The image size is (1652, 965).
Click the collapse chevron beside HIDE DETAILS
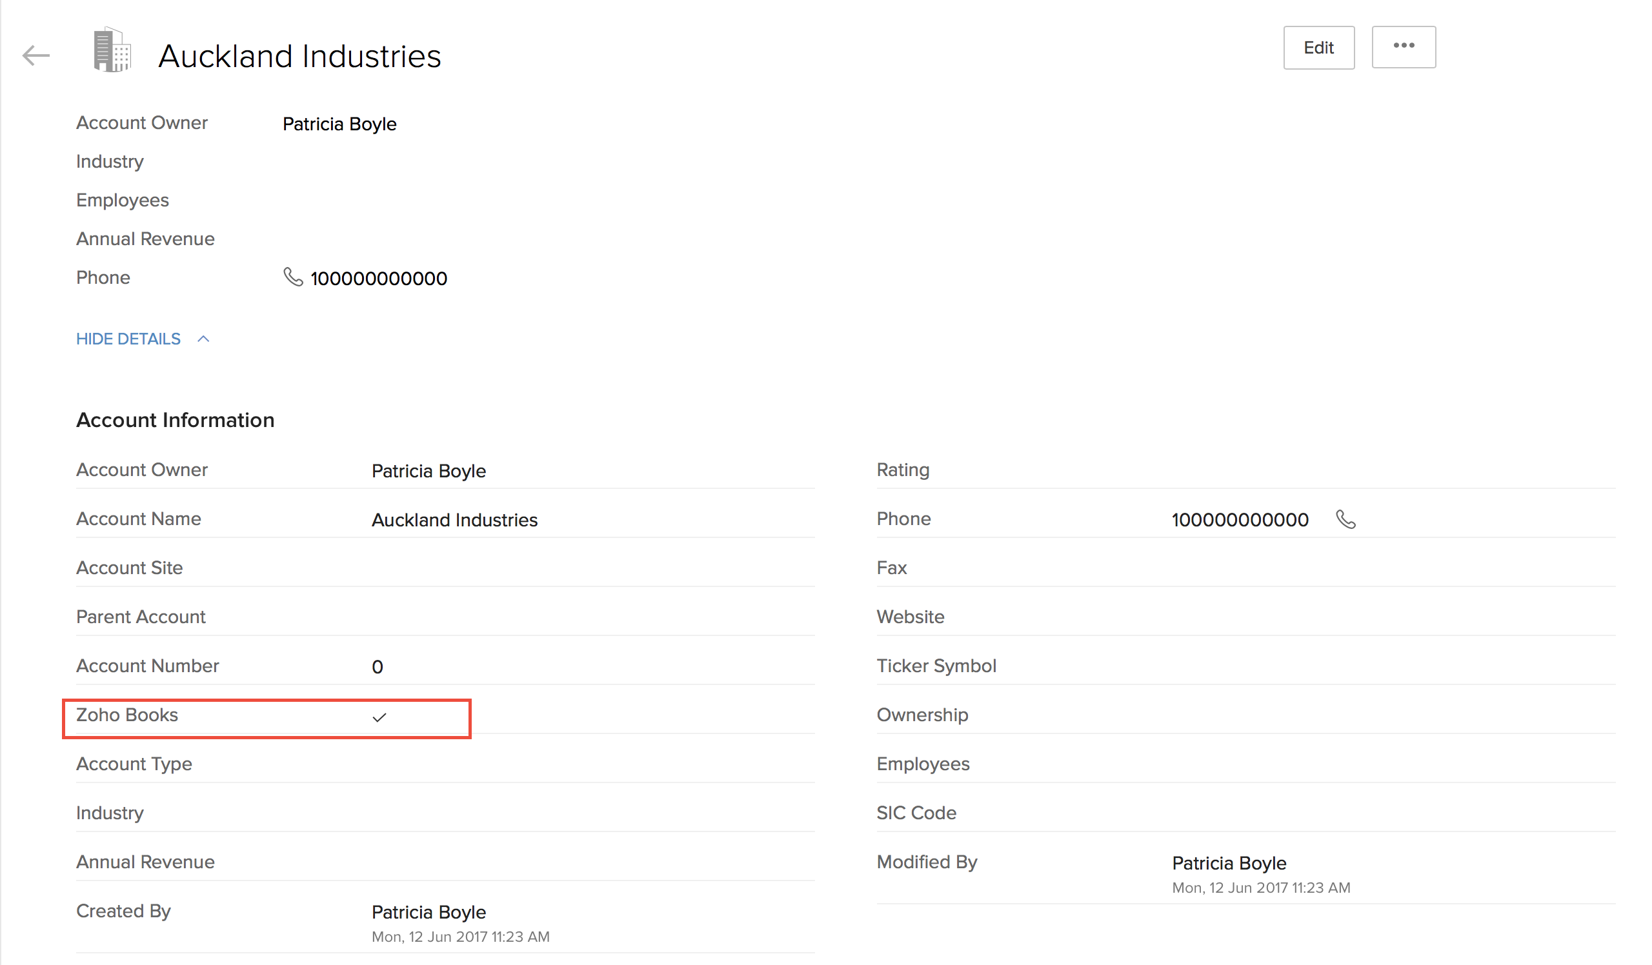click(x=203, y=339)
